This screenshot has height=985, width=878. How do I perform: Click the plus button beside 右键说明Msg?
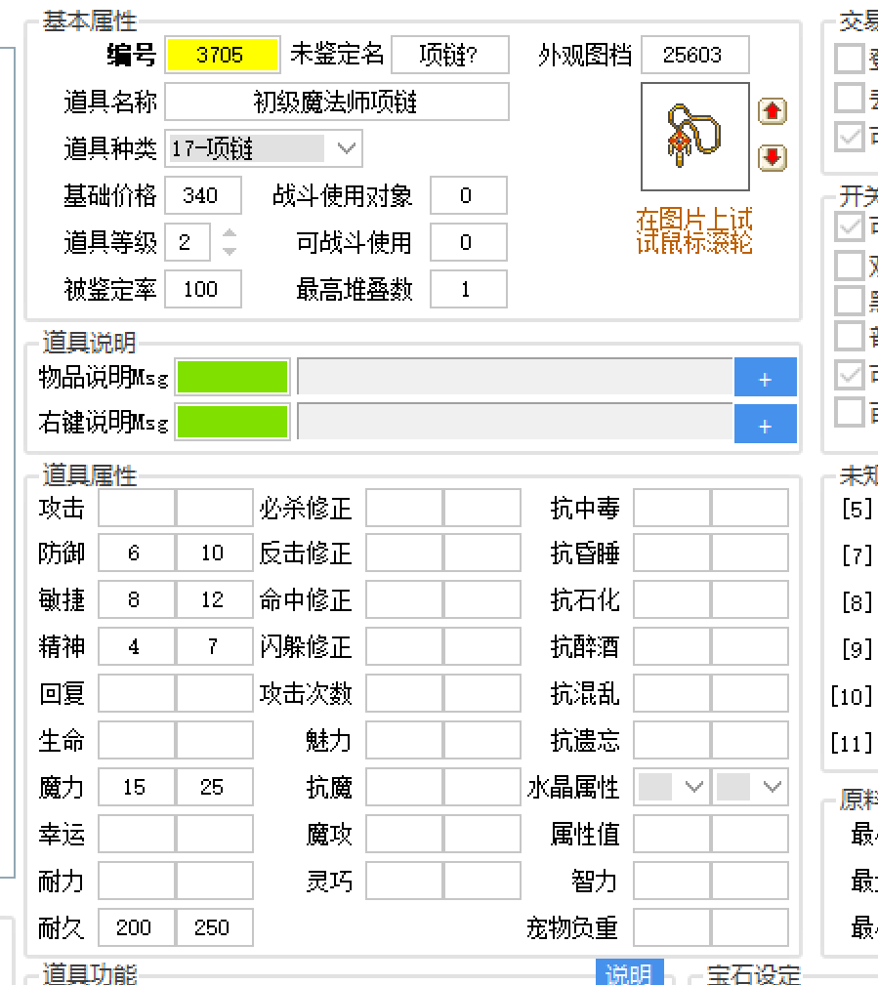pyautogui.click(x=766, y=424)
